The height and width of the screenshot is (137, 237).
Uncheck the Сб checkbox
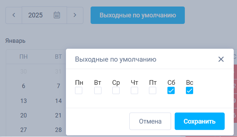click(171, 90)
